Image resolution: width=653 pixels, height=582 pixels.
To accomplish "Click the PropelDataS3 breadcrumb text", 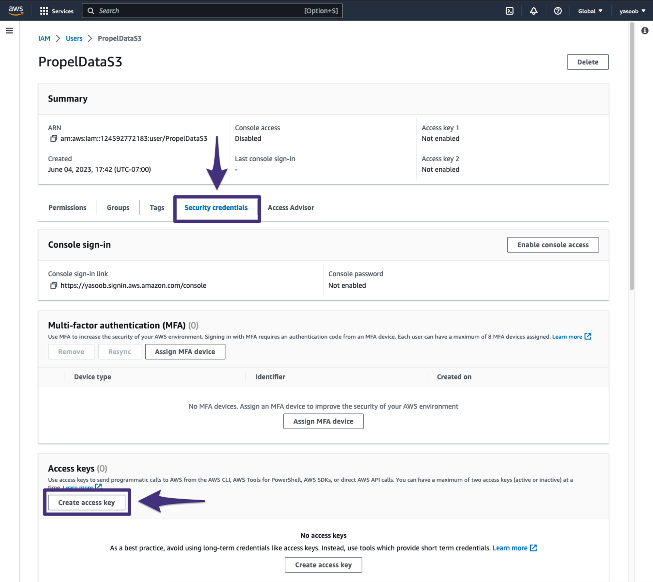I will tap(119, 39).
